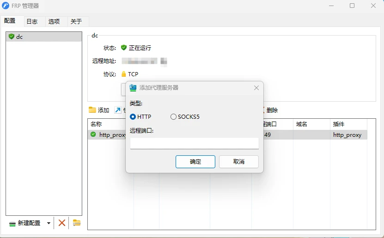
Task: Click the blue arrow quick-add toolbar icon
Action: 118,110
